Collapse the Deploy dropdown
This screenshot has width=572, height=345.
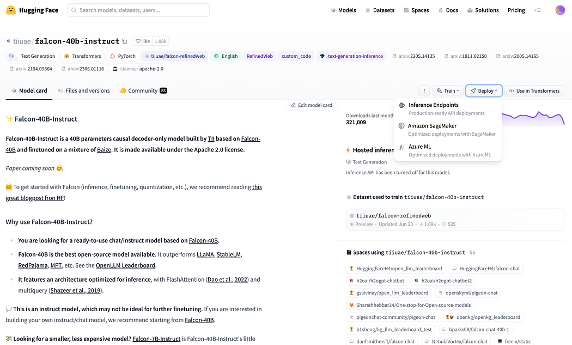484,91
